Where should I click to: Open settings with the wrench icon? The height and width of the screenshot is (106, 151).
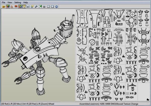pos(36,7)
